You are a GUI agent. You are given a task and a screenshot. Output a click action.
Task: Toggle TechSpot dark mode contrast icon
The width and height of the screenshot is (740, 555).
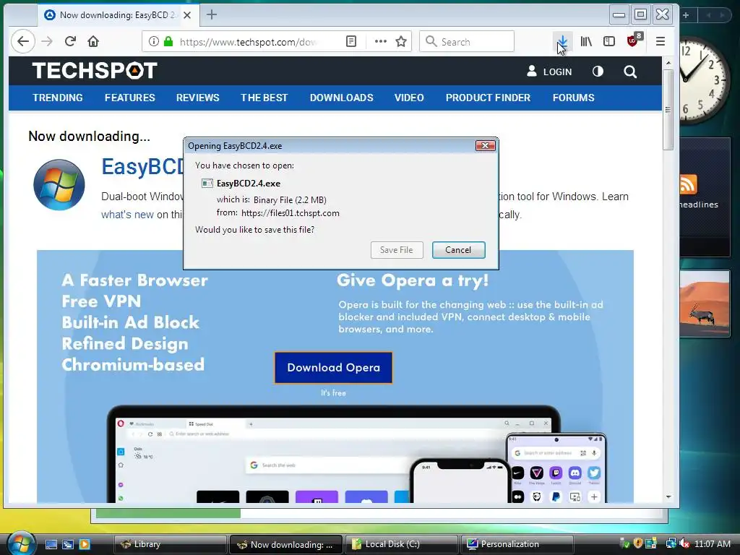598,72
